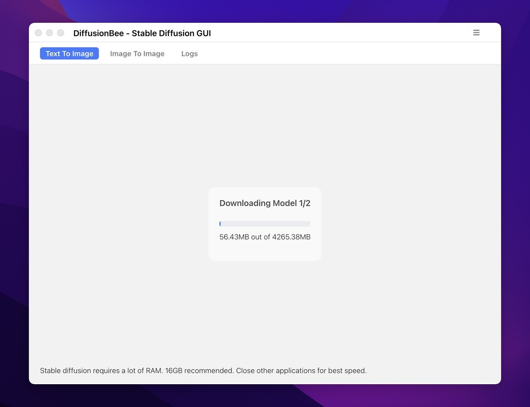Click the "Downloading Model 1/2" heading
This screenshot has width=530, height=407.
pyautogui.click(x=265, y=203)
